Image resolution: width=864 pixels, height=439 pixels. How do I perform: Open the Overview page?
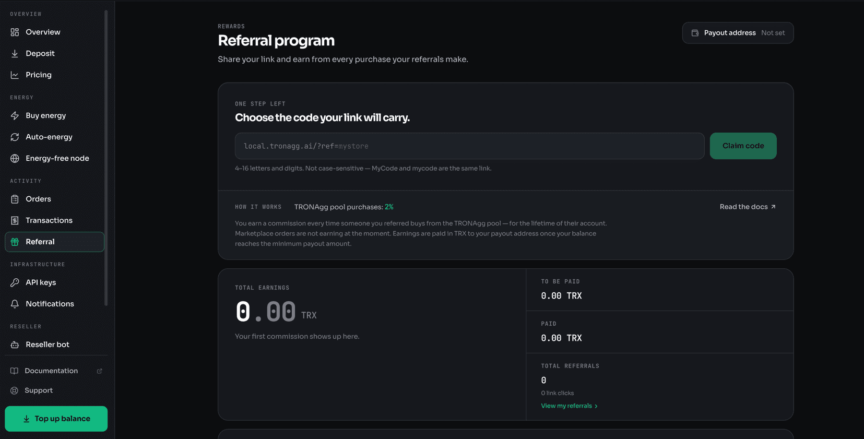54,32
